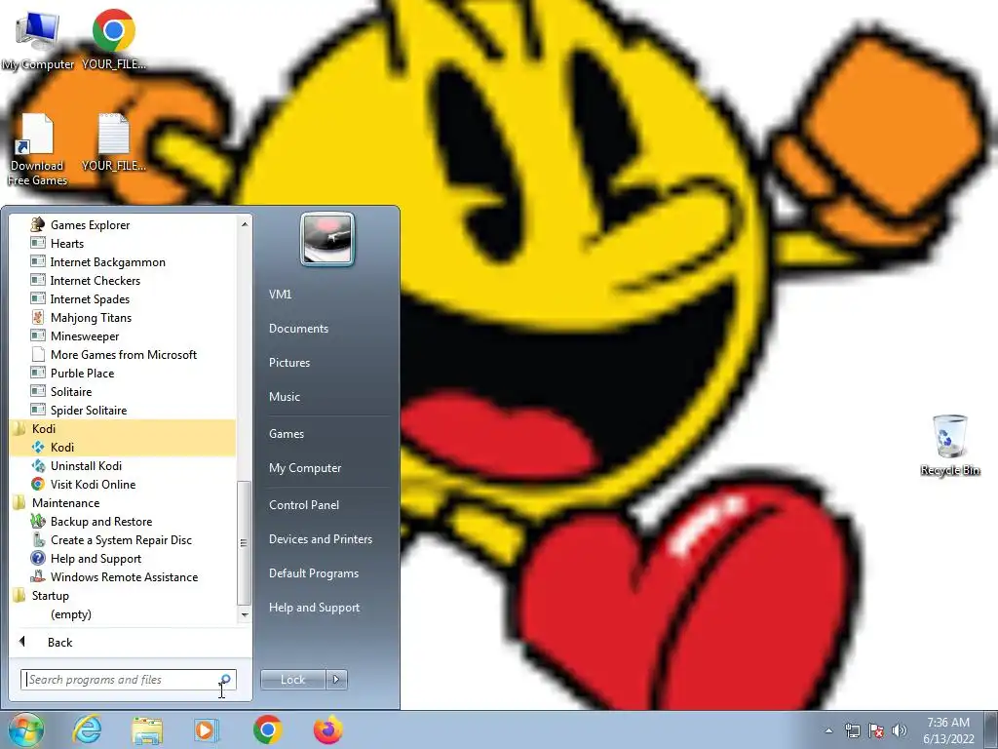Select the YOUR_FILE text document on desktop
This screenshot has height=749, width=998.
(x=113, y=142)
